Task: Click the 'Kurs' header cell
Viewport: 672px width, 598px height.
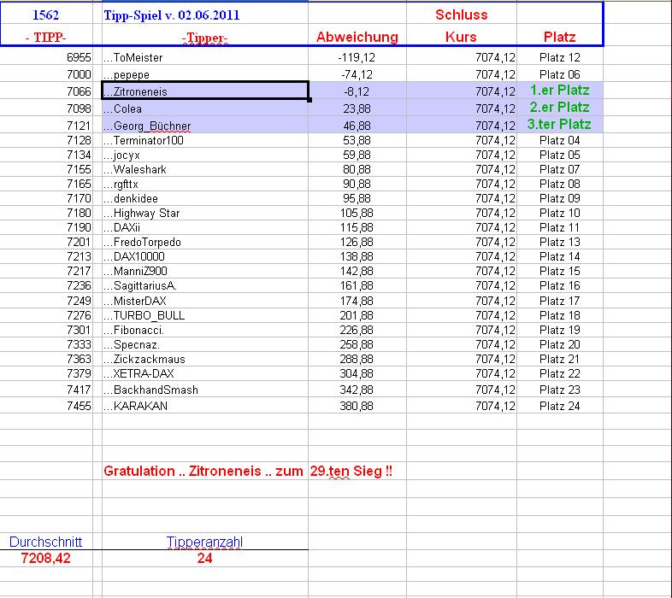Action: point(461,37)
